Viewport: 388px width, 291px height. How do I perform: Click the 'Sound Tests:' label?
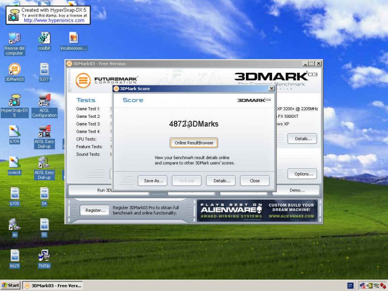(88, 154)
